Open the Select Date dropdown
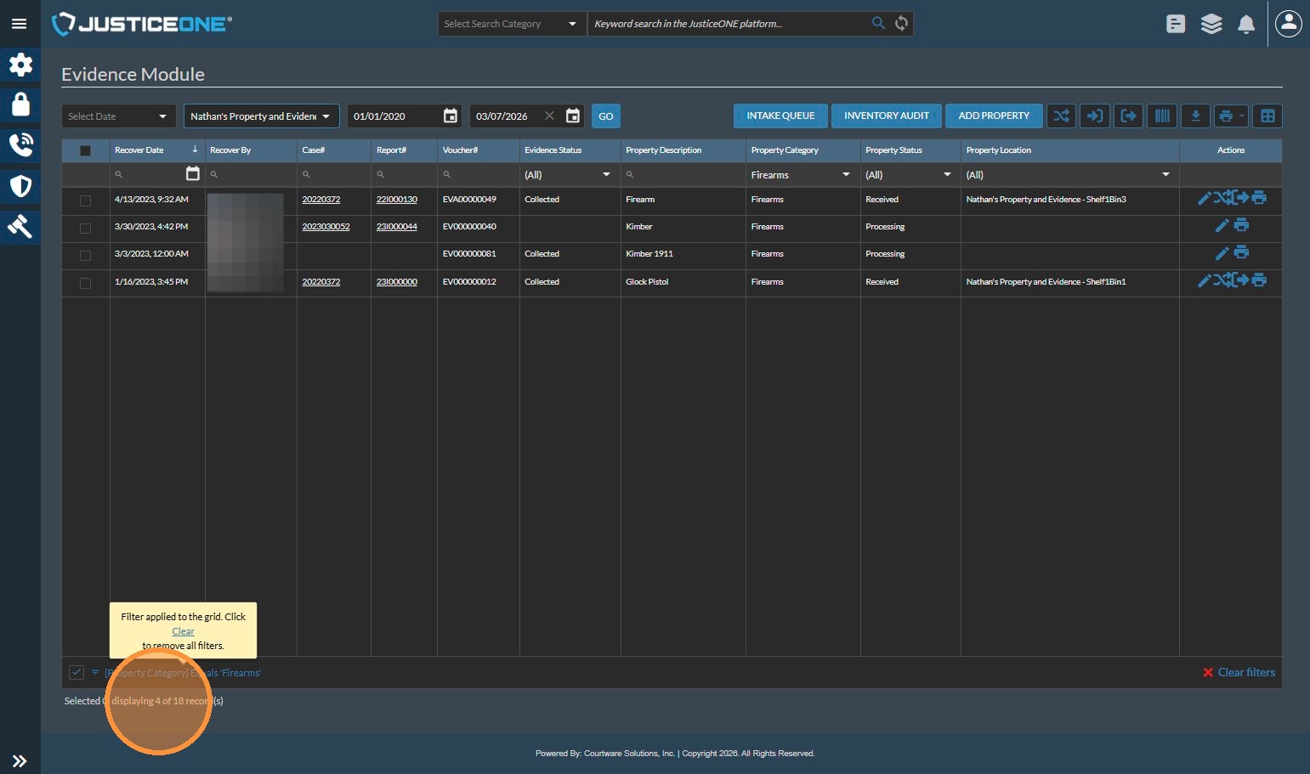Viewport: 1310px width, 774px height. (x=118, y=116)
